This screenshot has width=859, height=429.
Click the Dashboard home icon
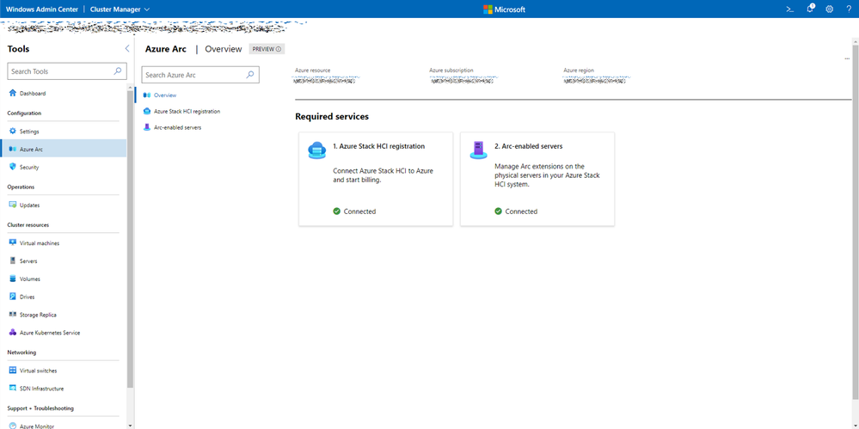coord(13,93)
